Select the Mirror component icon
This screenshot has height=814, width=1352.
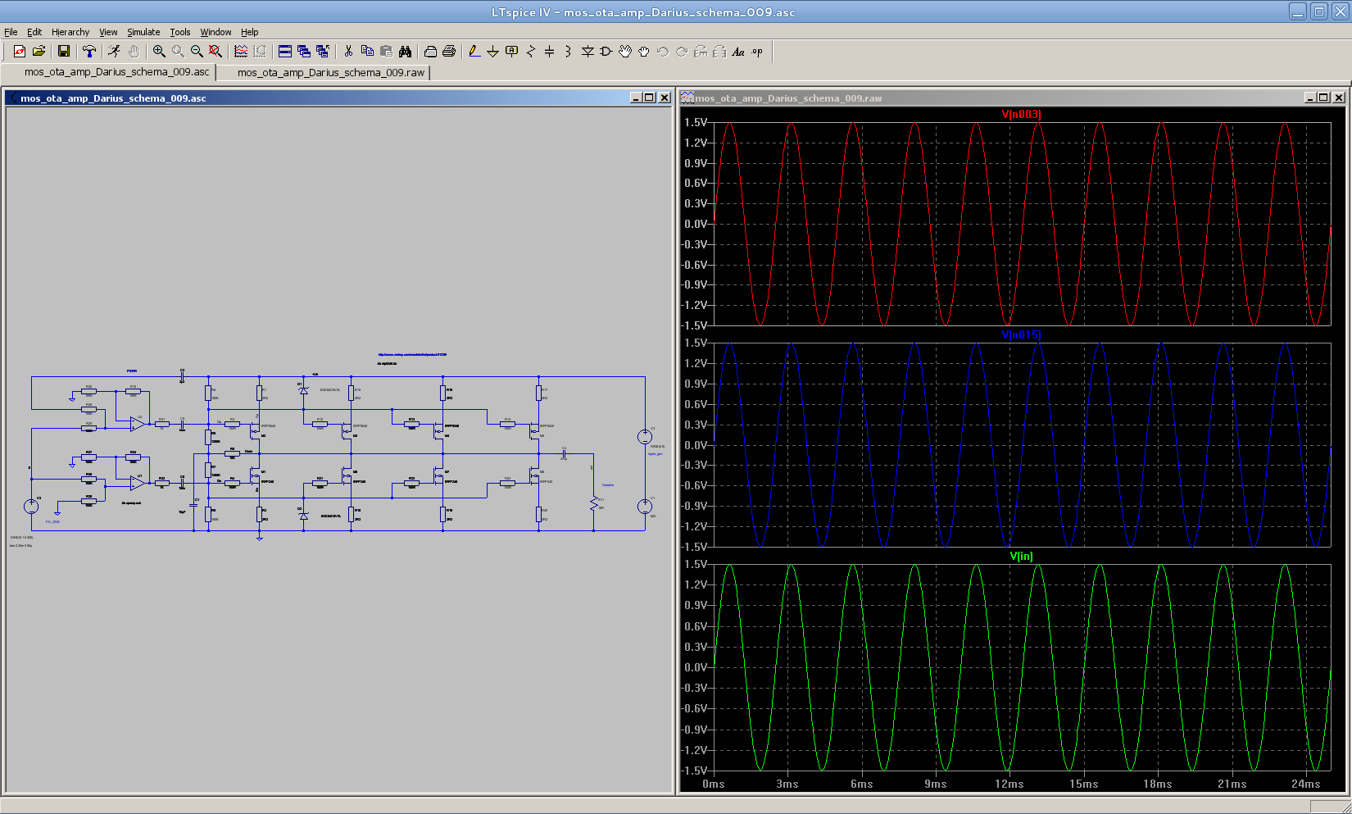pos(719,51)
